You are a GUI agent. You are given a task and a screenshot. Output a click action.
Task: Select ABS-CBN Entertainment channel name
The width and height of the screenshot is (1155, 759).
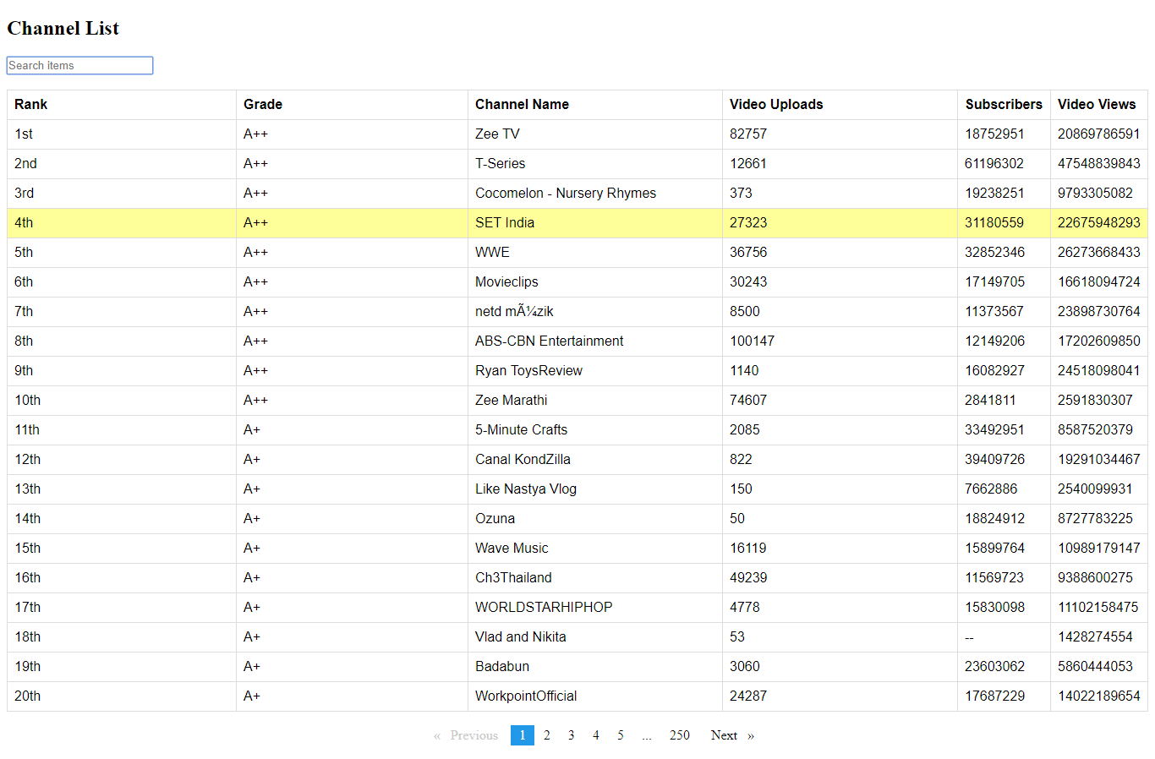(549, 341)
